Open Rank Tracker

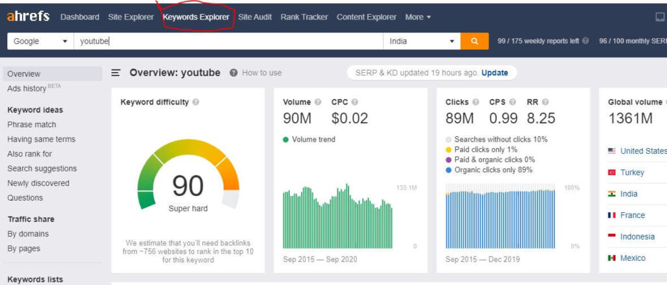point(304,17)
